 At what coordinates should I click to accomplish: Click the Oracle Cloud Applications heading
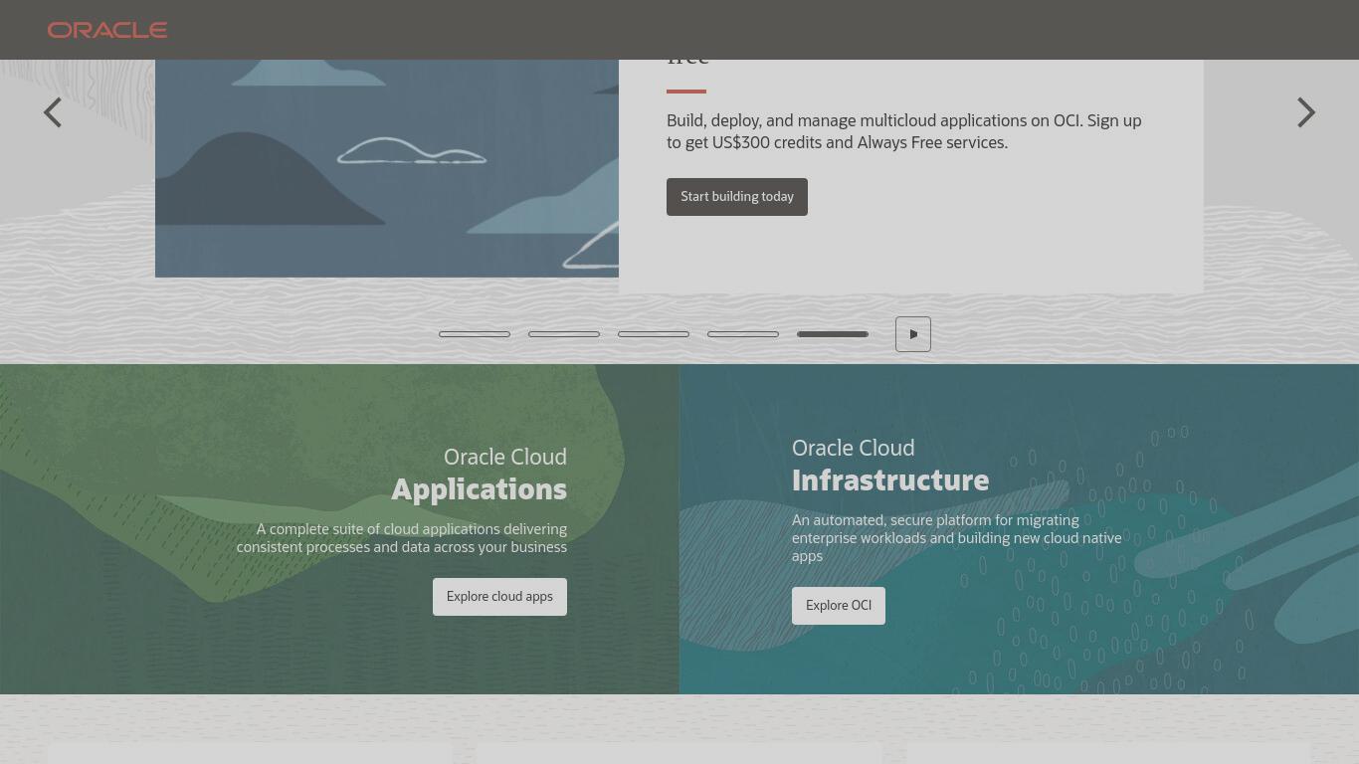[480, 475]
